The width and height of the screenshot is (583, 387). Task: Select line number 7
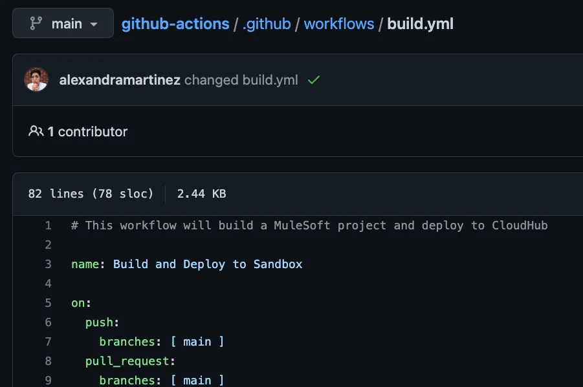pos(48,341)
